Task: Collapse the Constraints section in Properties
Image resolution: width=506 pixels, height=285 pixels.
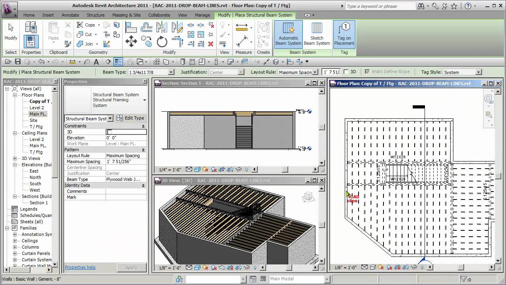Action: [143, 126]
